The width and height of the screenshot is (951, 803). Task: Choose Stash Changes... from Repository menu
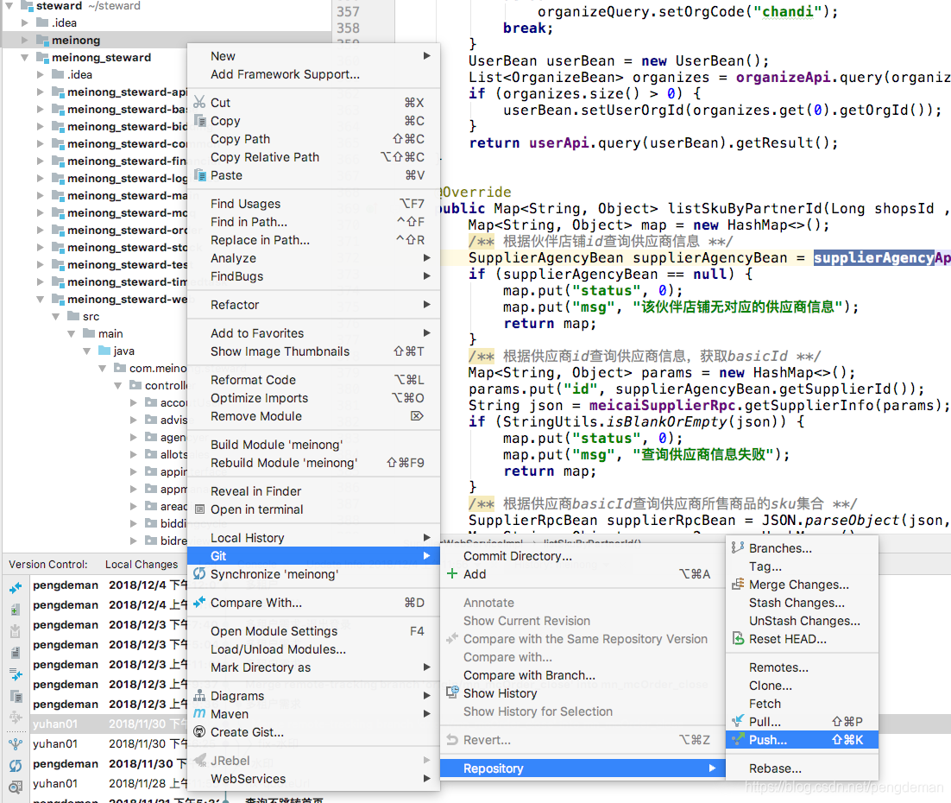click(797, 603)
